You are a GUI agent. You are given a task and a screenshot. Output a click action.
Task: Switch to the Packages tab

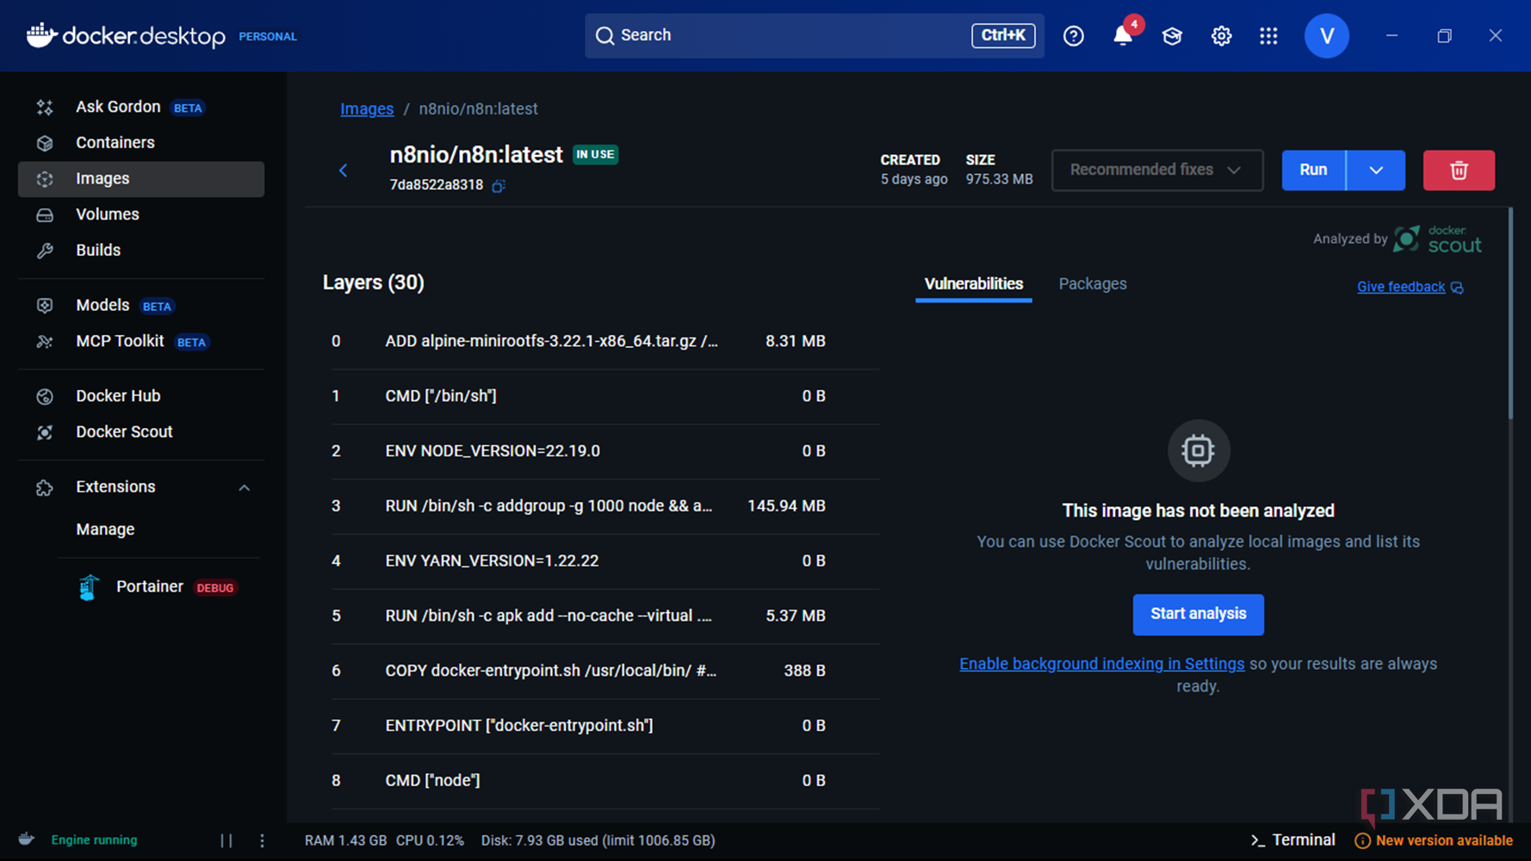(1092, 284)
